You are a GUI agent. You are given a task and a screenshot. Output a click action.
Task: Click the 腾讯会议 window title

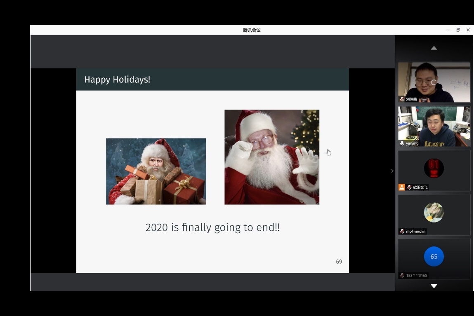(x=252, y=30)
